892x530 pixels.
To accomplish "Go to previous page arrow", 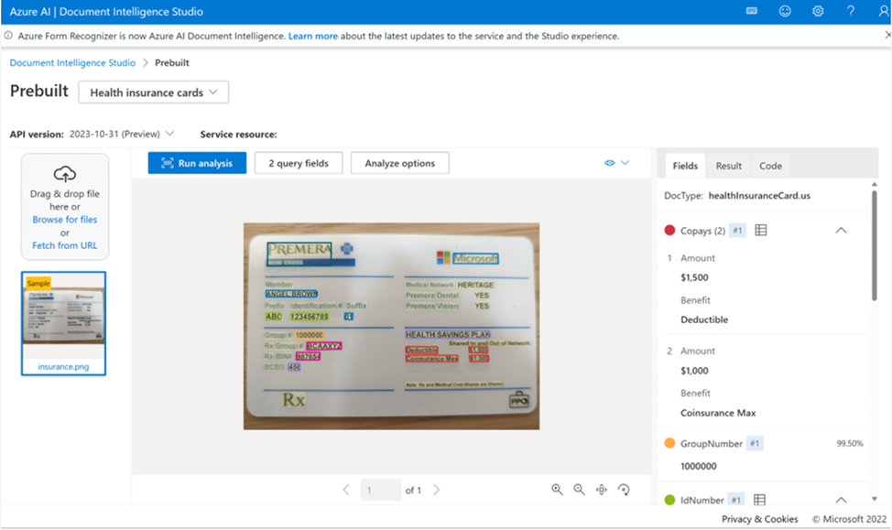I will [346, 490].
